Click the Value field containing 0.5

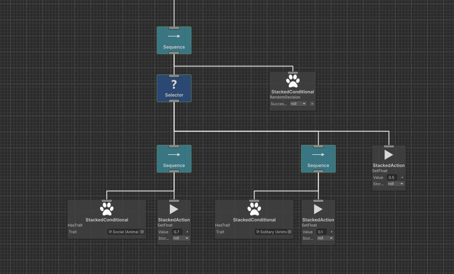click(x=392, y=177)
